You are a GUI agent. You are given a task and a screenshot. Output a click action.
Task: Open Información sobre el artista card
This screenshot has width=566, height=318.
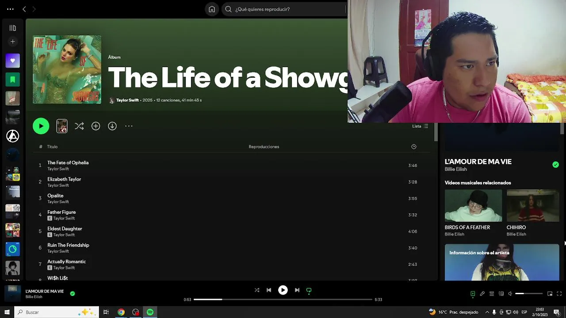pos(502,262)
